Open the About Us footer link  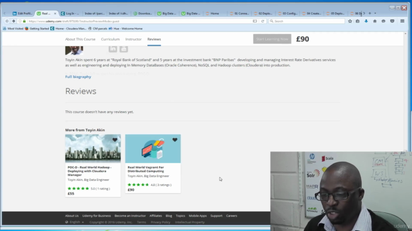click(x=71, y=216)
